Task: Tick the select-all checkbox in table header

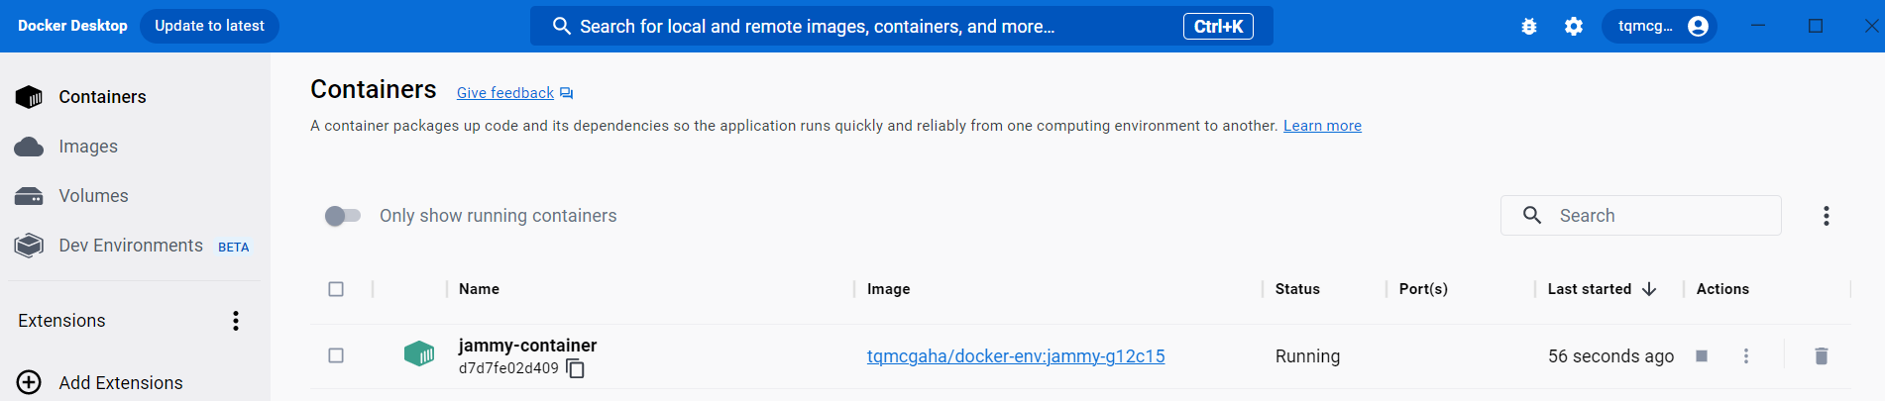Action: pyautogui.click(x=336, y=289)
